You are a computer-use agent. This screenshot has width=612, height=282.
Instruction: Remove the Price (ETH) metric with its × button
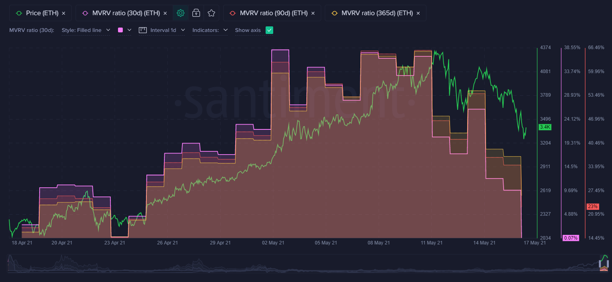click(x=63, y=13)
